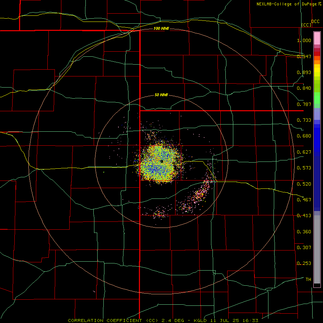Click the 0.627 scale value
323x323 pixels.
(x=304, y=152)
